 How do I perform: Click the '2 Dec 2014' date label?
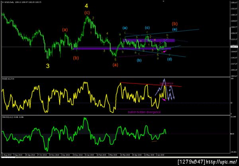66,155
